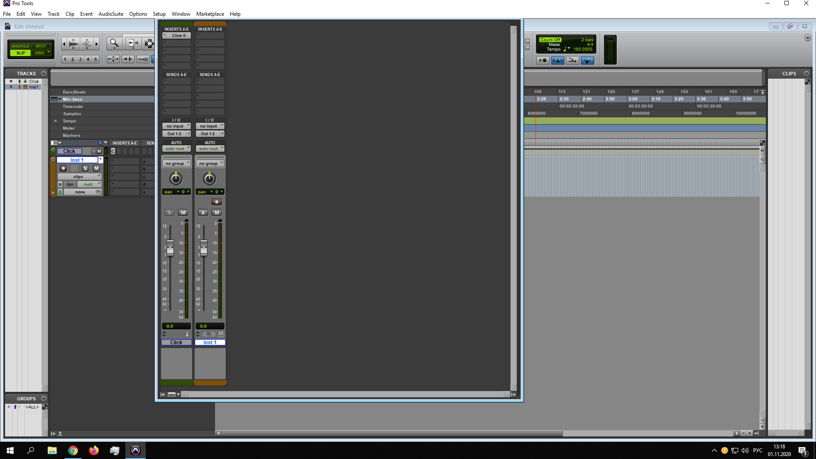Viewport: 816px width, 459px height.
Task: Click the Wait for Note MIDI button
Action: pos(543,60)
